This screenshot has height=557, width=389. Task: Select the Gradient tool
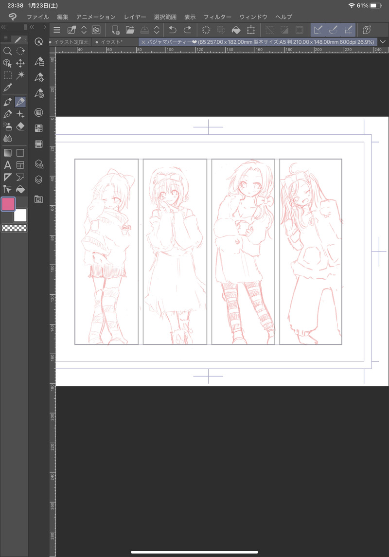click(7, 153)
